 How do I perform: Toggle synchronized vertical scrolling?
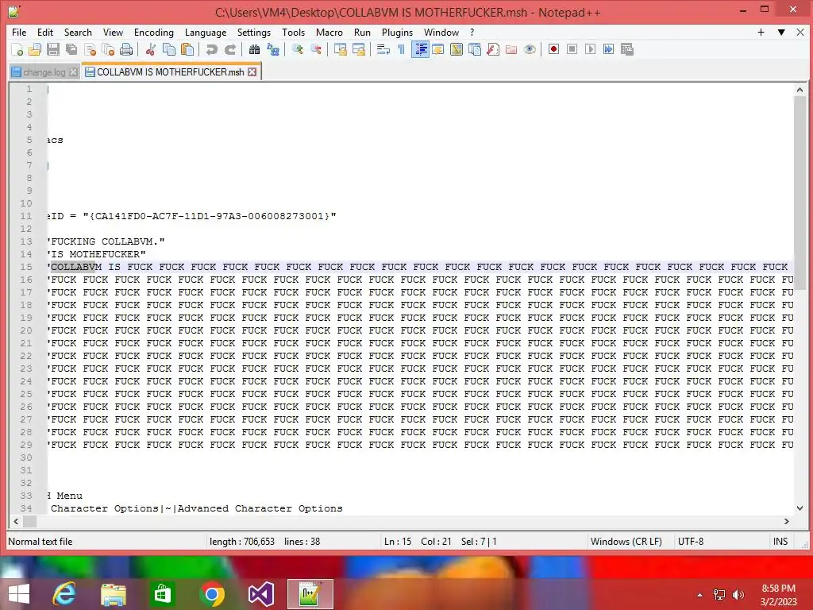[340, 49]
